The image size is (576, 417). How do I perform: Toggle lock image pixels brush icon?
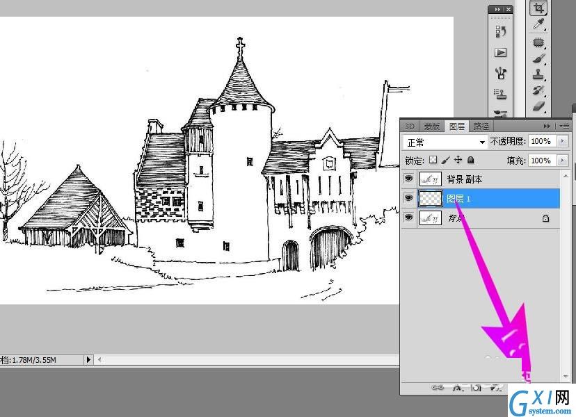446,160
